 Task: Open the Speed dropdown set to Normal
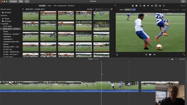[130, 10]
